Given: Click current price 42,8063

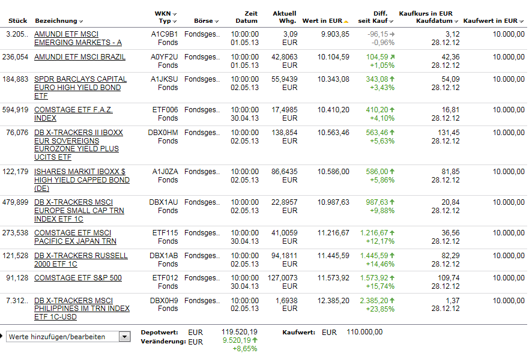Looking at the screenshot, I should [285, 57].
